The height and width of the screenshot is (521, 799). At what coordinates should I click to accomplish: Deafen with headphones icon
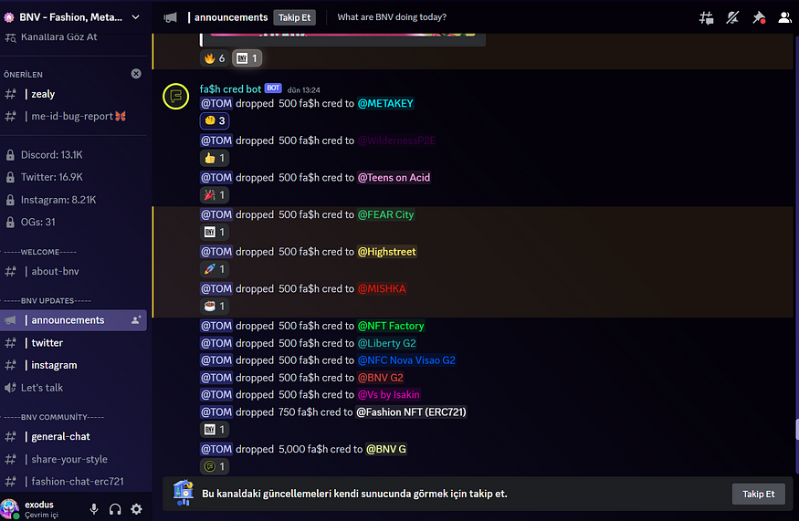115,509
